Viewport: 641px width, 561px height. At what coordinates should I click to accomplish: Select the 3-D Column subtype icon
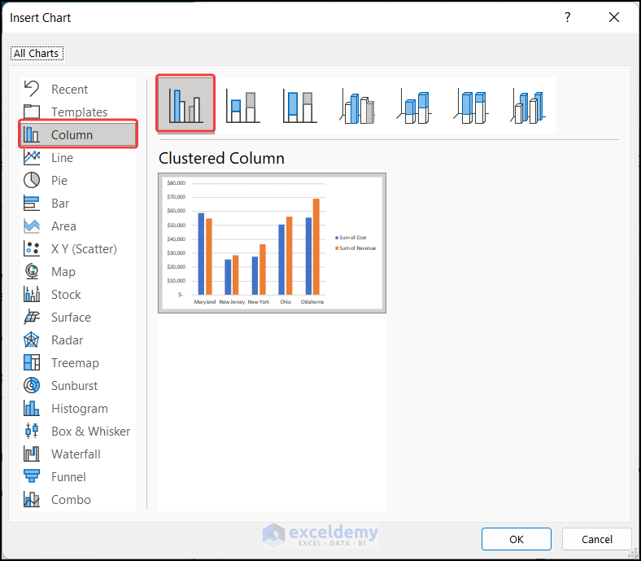point(529,107)
